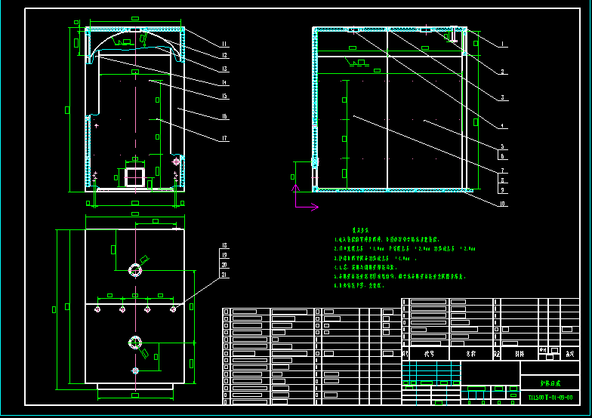This screenshot has height=418, width=592.
Task: Select the green technical requirements heading
Action: point(360,229)
